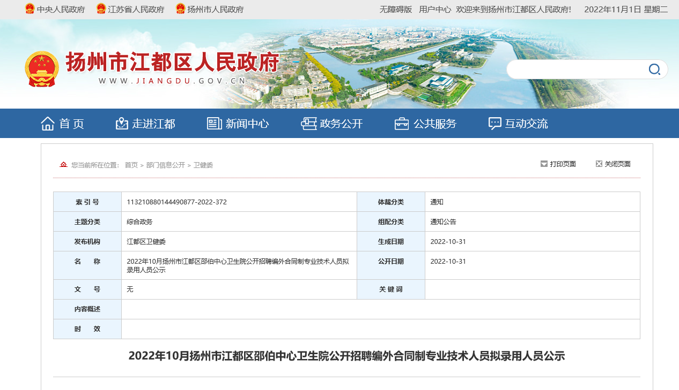Viewport: 679px width, 390px height.
Task: Select 部门信息公开 in the breadcrumb
Action: point(165,165)
